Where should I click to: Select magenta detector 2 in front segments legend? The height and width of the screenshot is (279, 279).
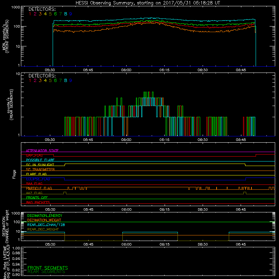(x=35, y=14)
